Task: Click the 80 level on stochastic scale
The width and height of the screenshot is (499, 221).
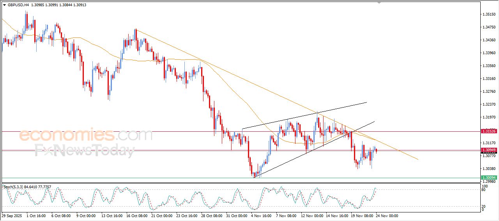Action: point(483,190)
